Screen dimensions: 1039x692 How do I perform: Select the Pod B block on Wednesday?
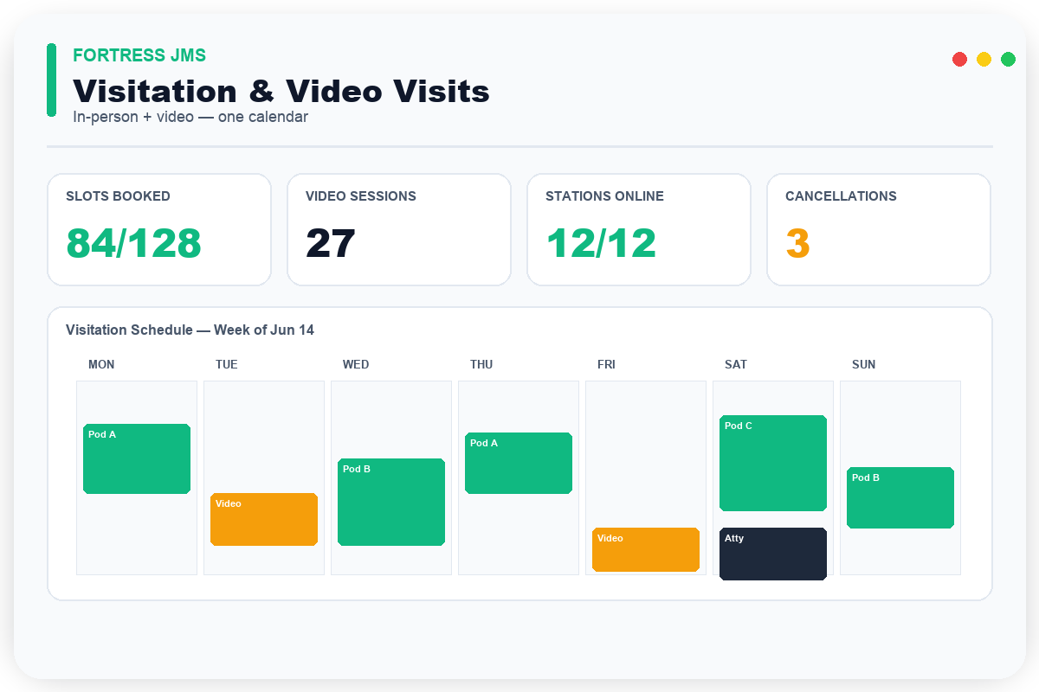pyautogui.click(x=391, y=502)
